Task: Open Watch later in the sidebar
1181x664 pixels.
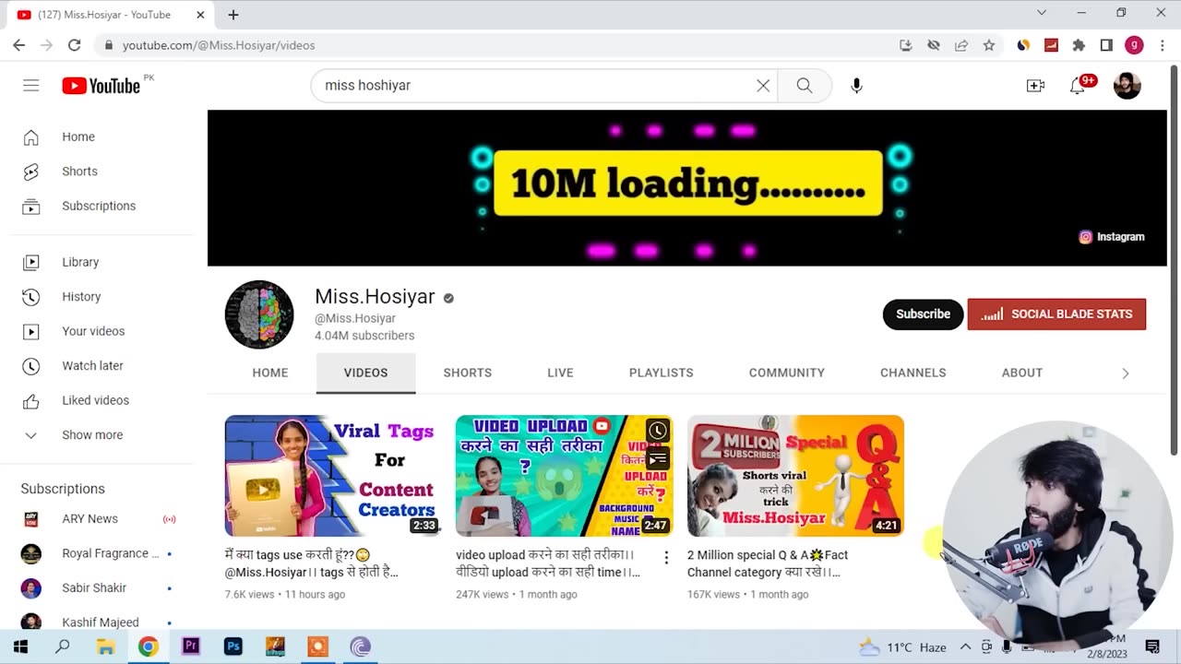Action: pos(101,366)
